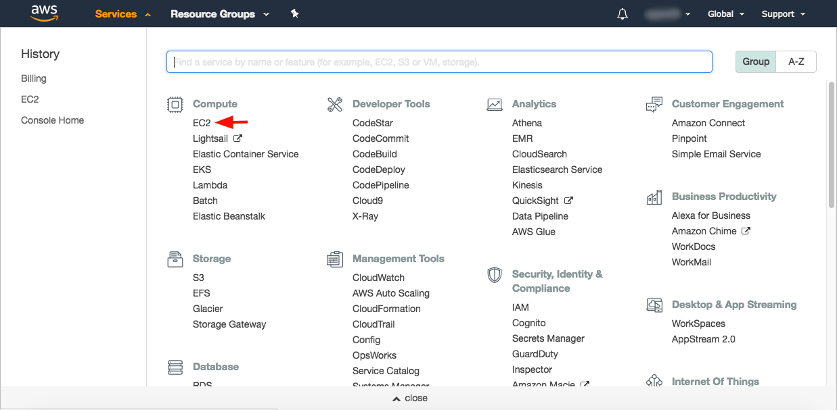Open EC2 under Compute

[x=202, y=123]
